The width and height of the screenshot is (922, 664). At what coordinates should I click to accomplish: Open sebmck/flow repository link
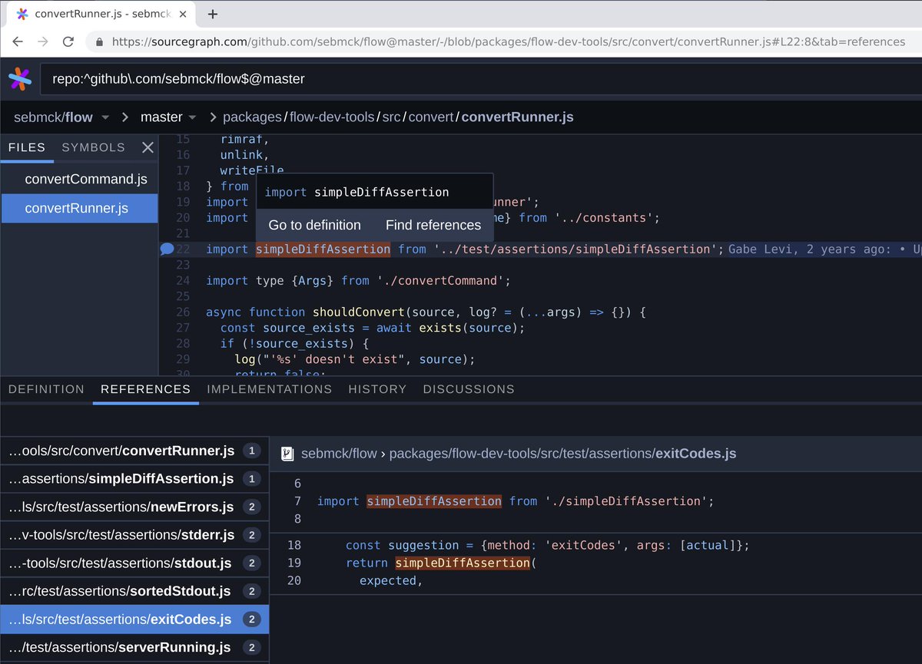[x=53, y=117]
